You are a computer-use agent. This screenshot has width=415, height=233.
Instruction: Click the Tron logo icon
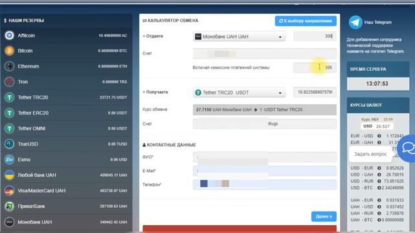9,82
